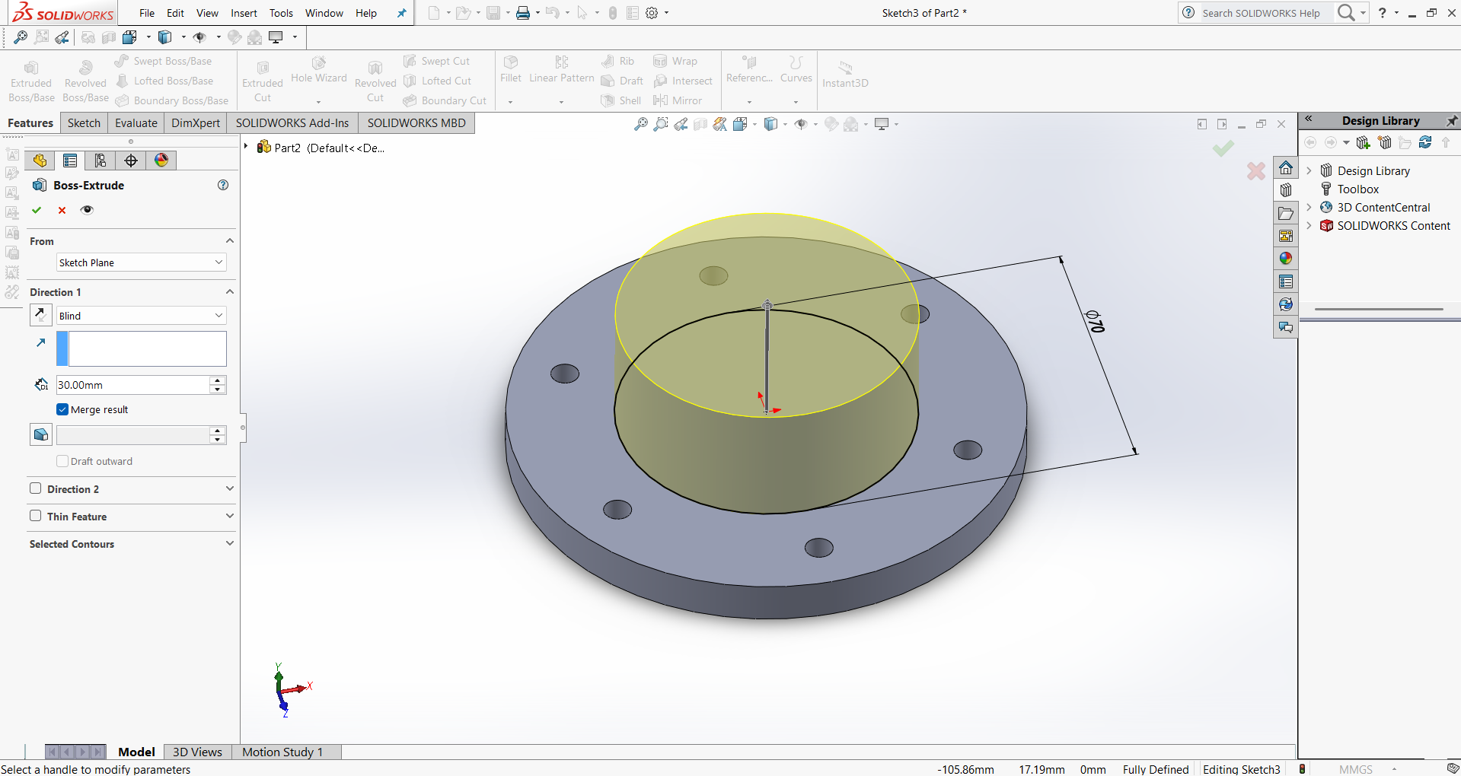This screenshot has height=776, width=1461.
Task: Open the From Sketch Plane dropdown
Action: click(x=142, y=262)
